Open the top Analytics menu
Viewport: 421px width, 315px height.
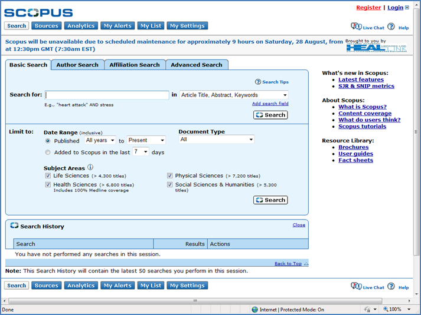pos(81,26)
